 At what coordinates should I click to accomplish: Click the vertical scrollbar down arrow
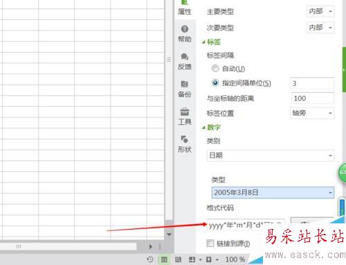(x=169, y=234)
